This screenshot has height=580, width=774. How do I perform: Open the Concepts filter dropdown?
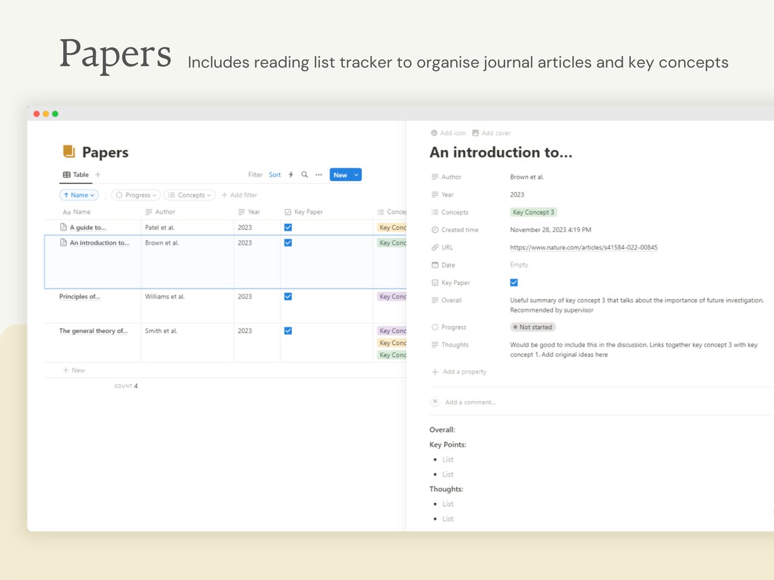point(189,195)
